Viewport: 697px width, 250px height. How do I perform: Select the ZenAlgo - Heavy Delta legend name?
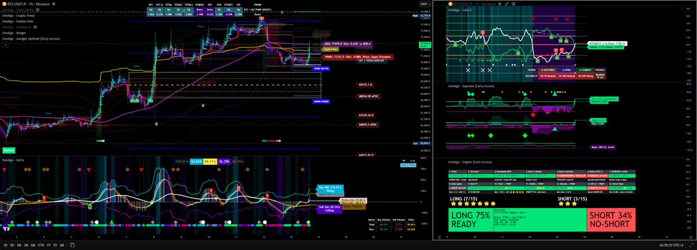pos(18,9)
